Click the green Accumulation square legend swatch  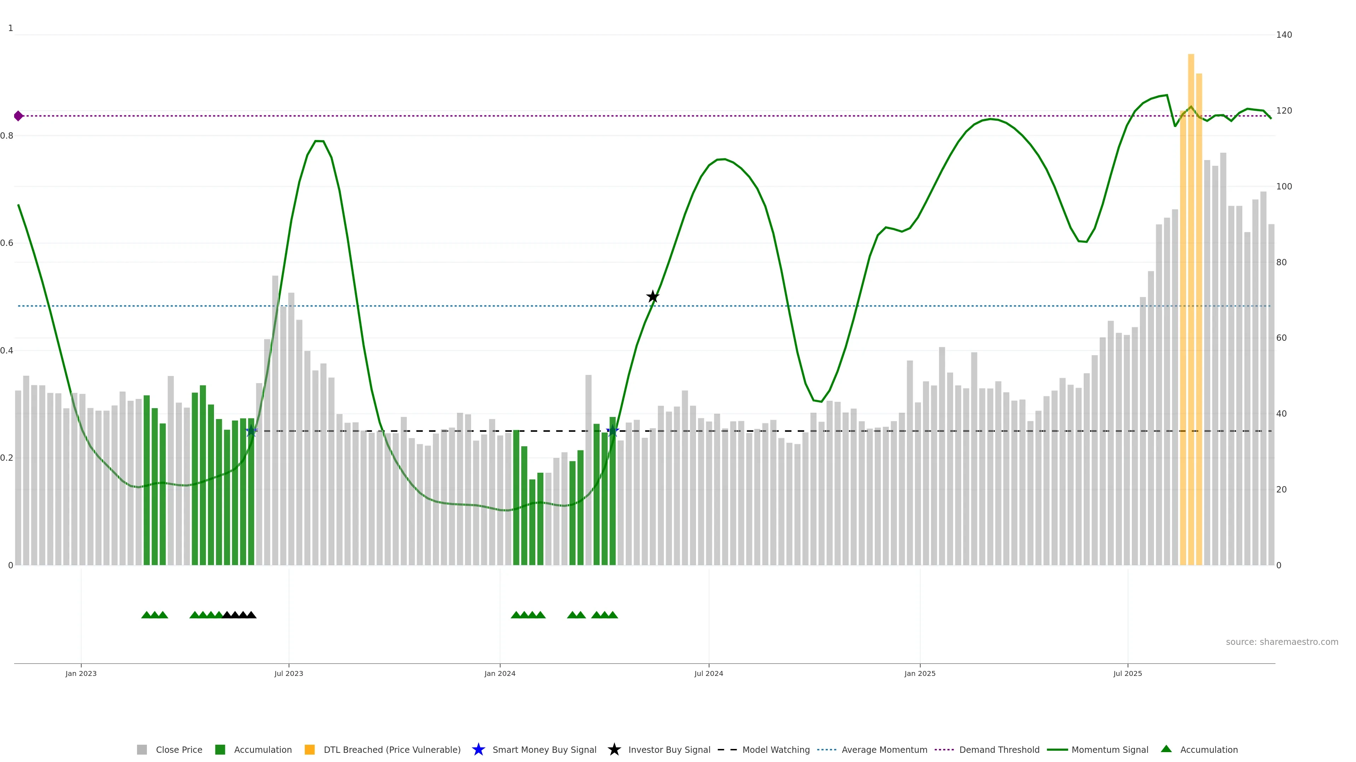tap(220, 749)
